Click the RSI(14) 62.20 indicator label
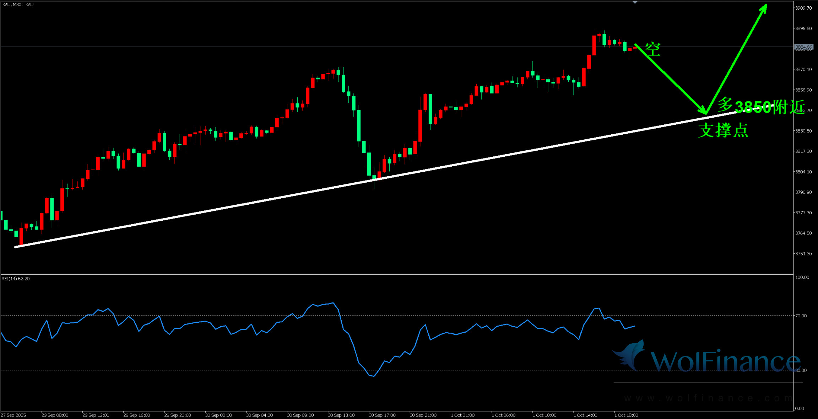The image size is (818, 419). coord(16,279)
